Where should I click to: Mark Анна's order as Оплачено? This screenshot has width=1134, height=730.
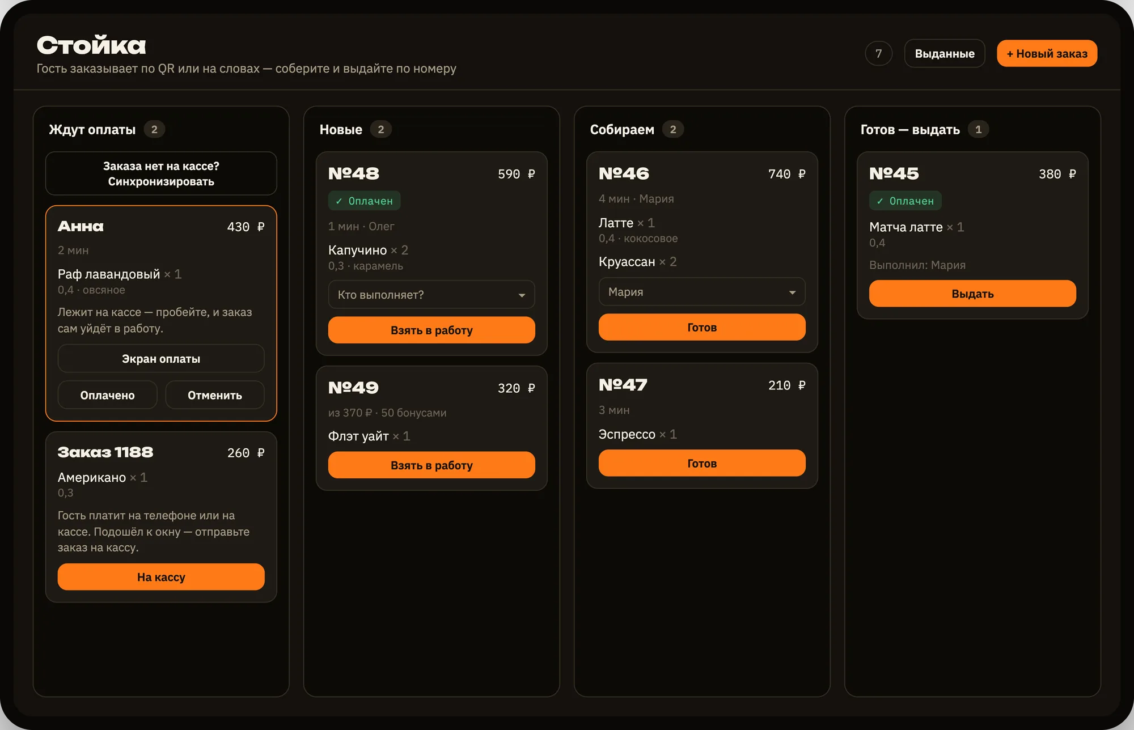[107, 395]
